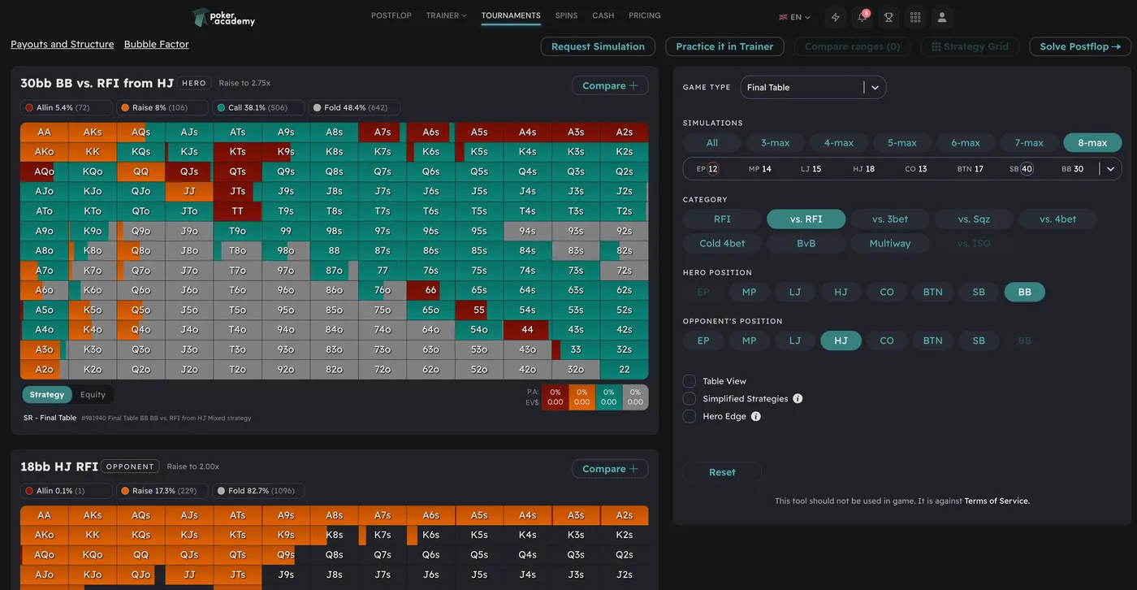Enable the Table View checkbox
This screenshot has width=1137, height=590.
tap(690, 381)
